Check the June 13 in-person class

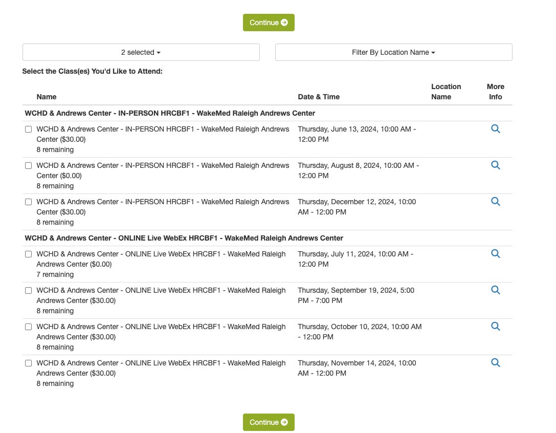29,129
